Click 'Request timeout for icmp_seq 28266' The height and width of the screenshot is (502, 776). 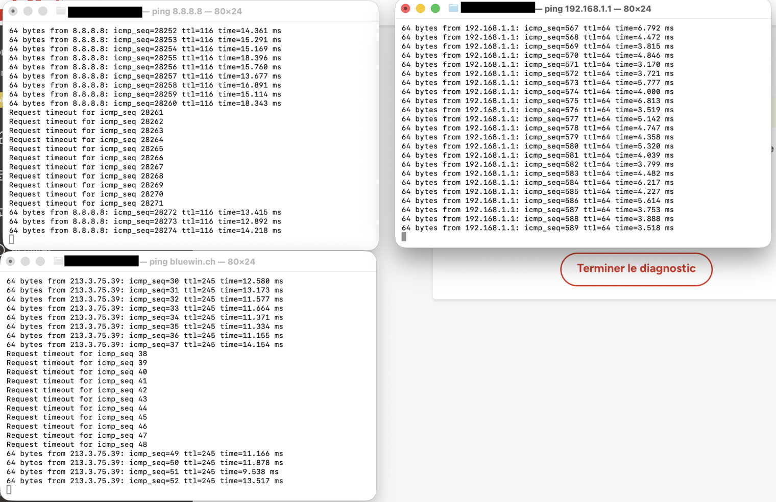[86, 158]
